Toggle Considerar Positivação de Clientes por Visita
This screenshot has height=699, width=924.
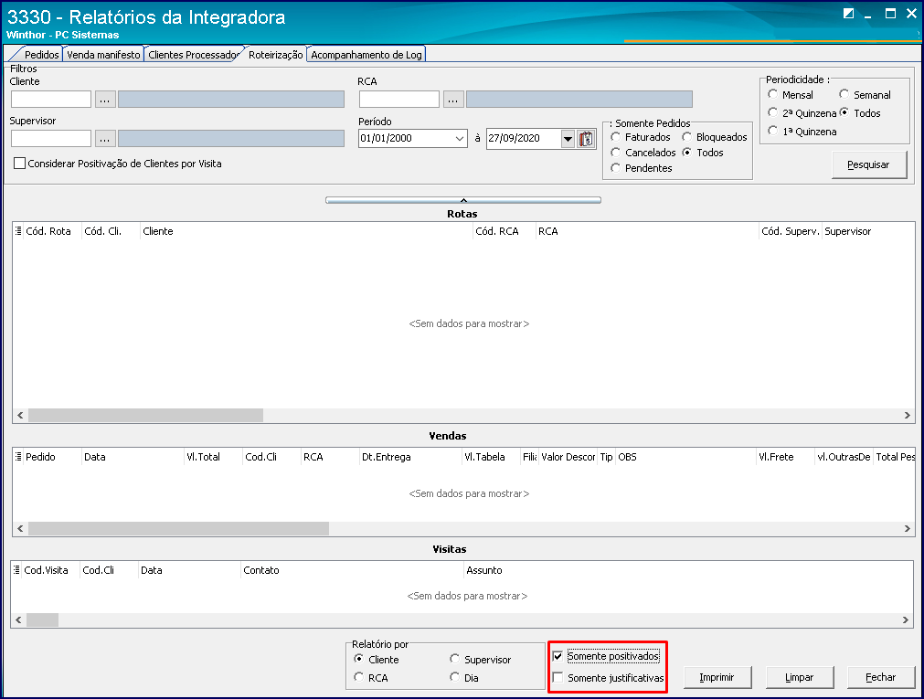point(19,164)
